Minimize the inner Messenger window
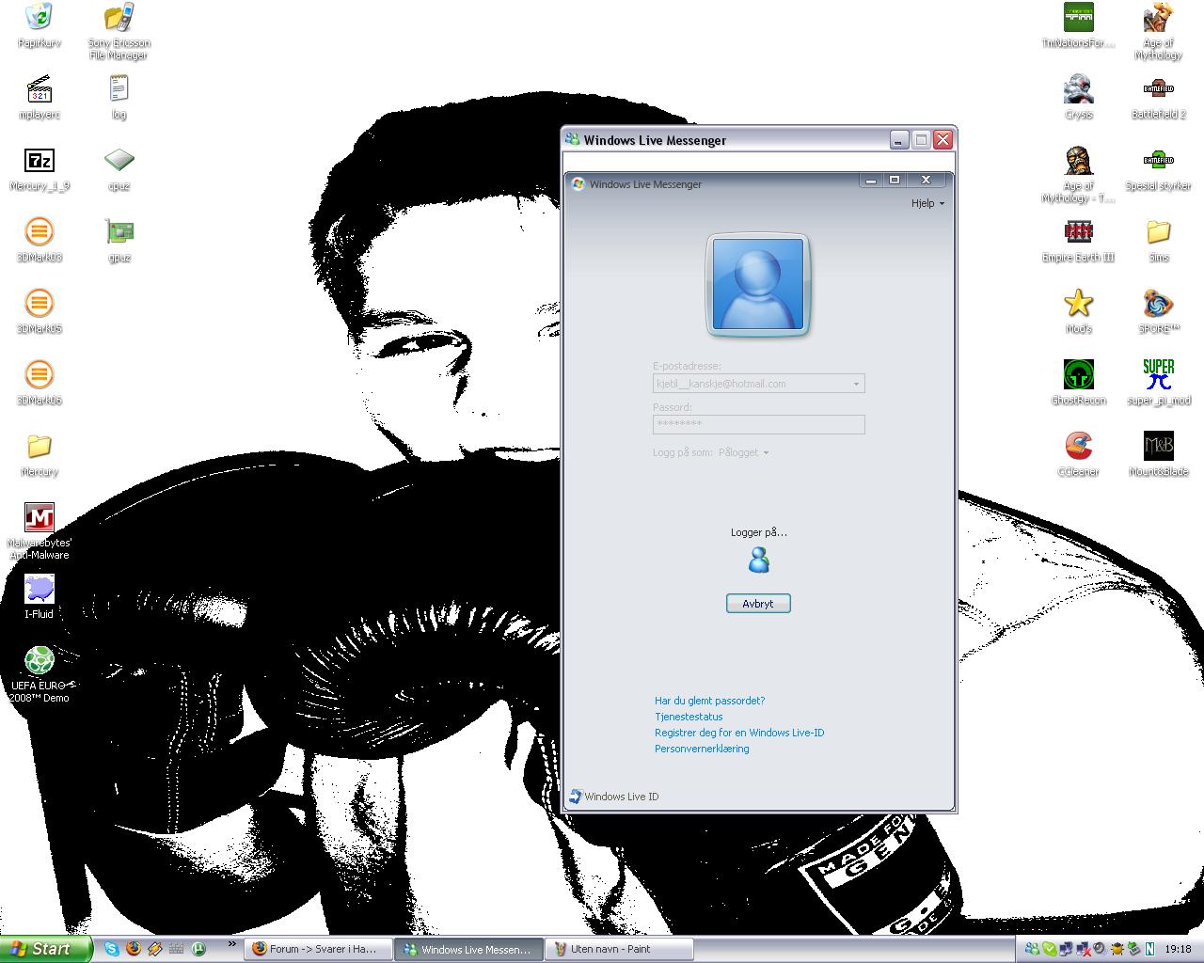Viewport: 1204px width, 963px height. (x=871, y=180)
